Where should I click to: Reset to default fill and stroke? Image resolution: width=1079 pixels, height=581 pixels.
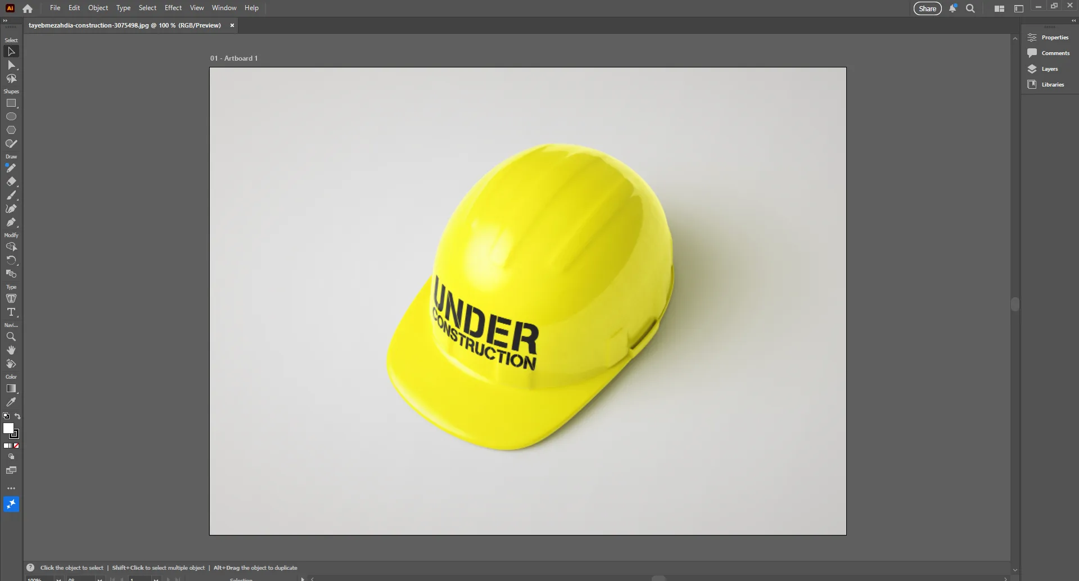pyautogui.click(x=6, y=416)
